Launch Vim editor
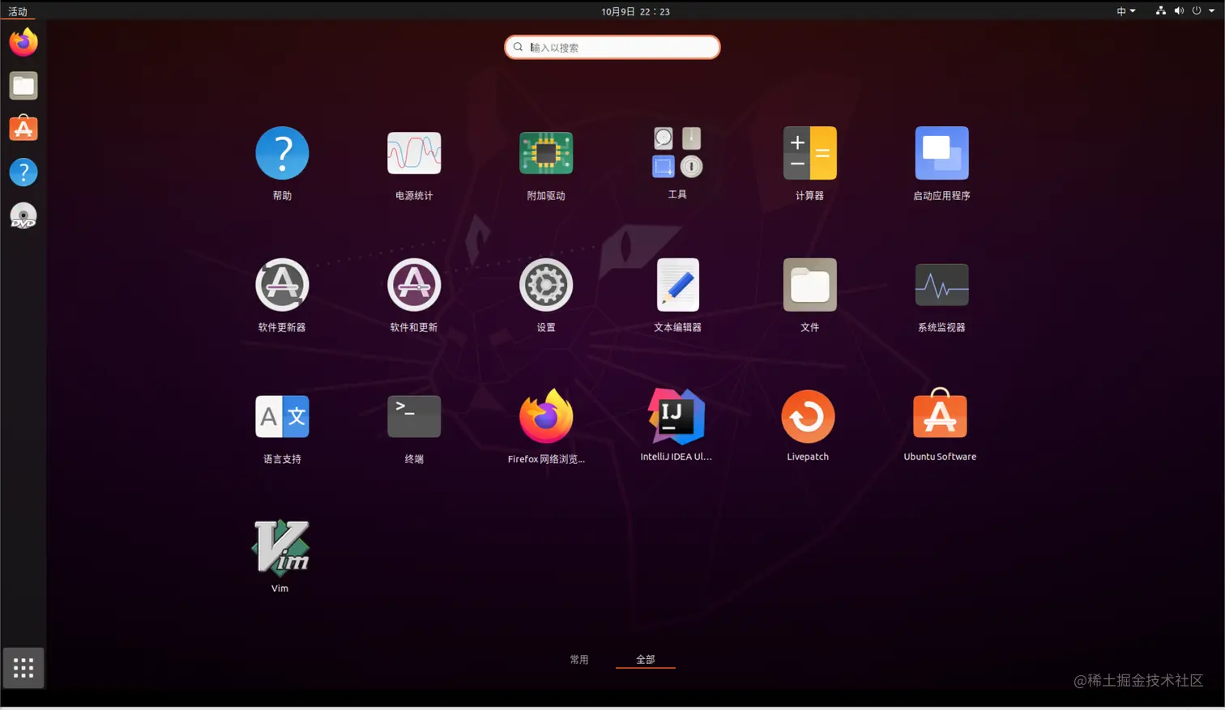 [x=280, y=547]
